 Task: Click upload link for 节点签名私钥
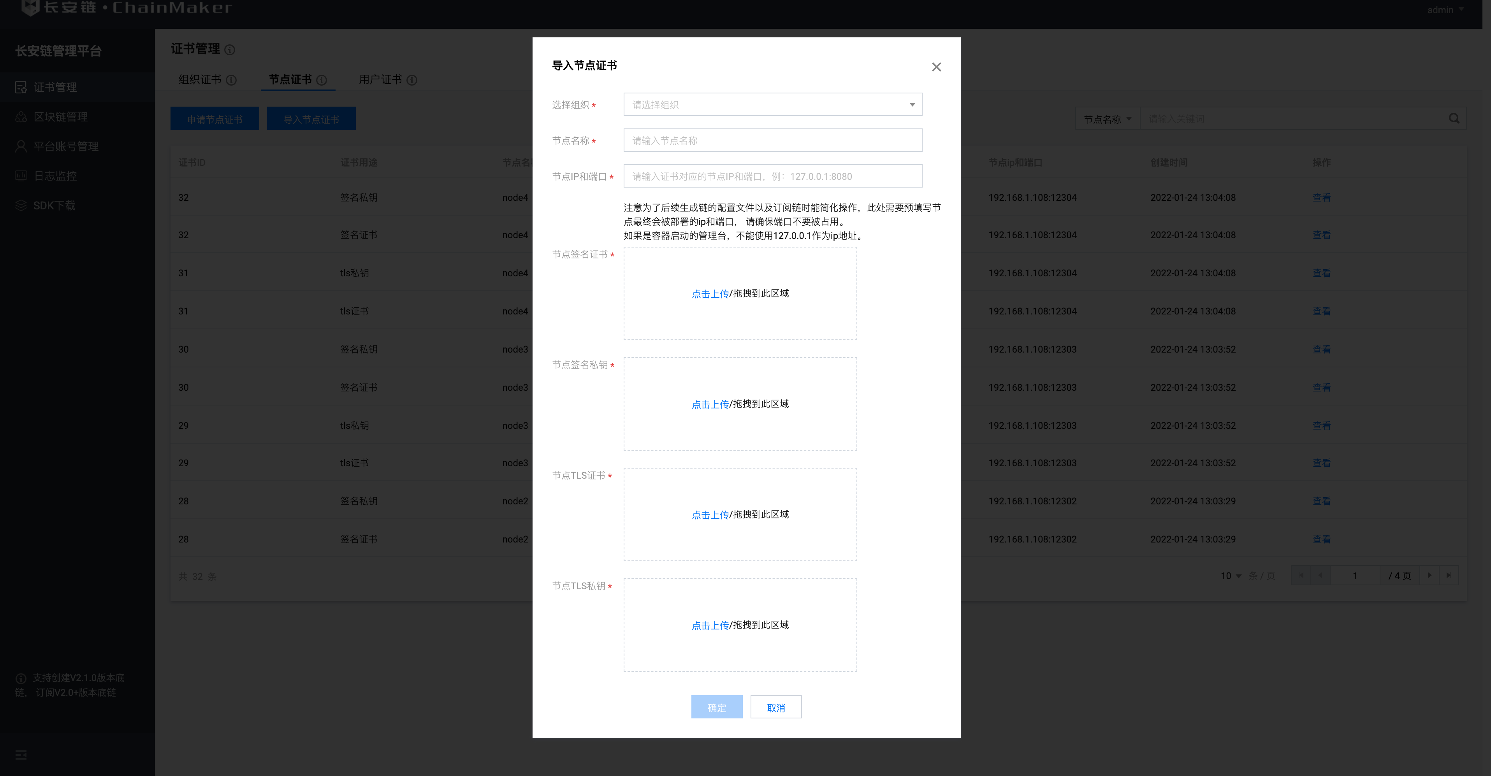pyautogui.click(x=710, y=404)
